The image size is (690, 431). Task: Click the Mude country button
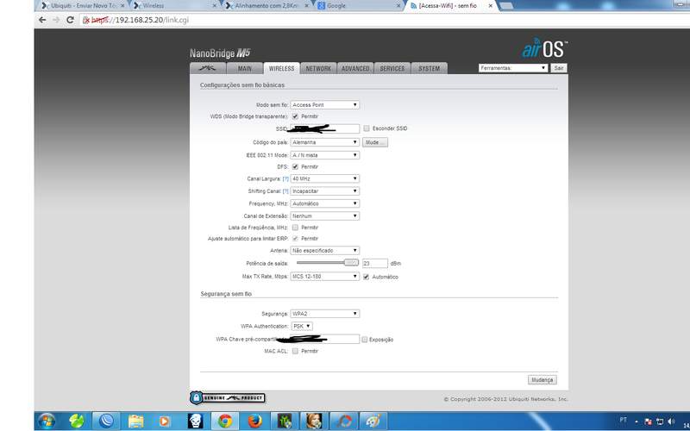375,142
